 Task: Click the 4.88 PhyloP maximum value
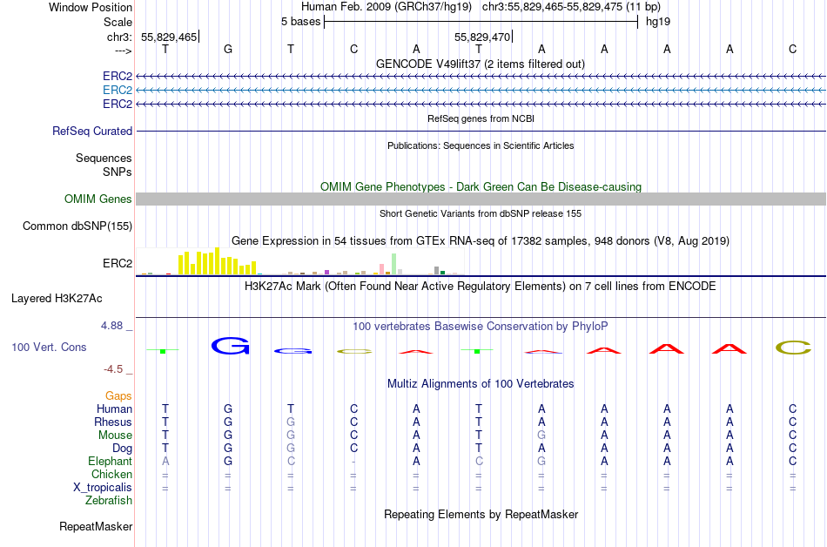click(x=111, y=326)
